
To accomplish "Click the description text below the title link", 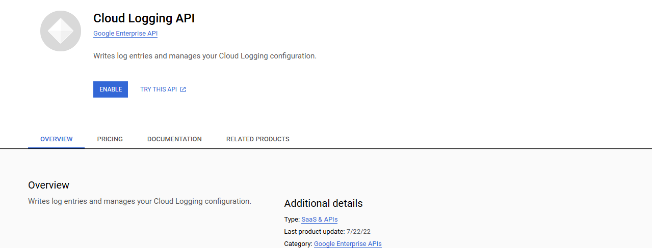I will point(205,56).
